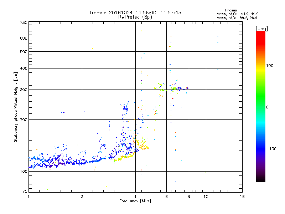The image size is (285, 214).
Task: Click the colorbar label "0"
Action: tap(267, 107)
